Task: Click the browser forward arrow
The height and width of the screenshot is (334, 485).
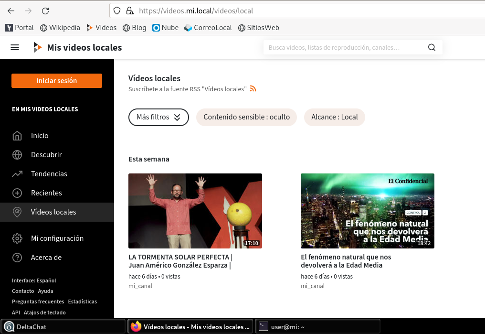Action: click(x=28, y=11)
